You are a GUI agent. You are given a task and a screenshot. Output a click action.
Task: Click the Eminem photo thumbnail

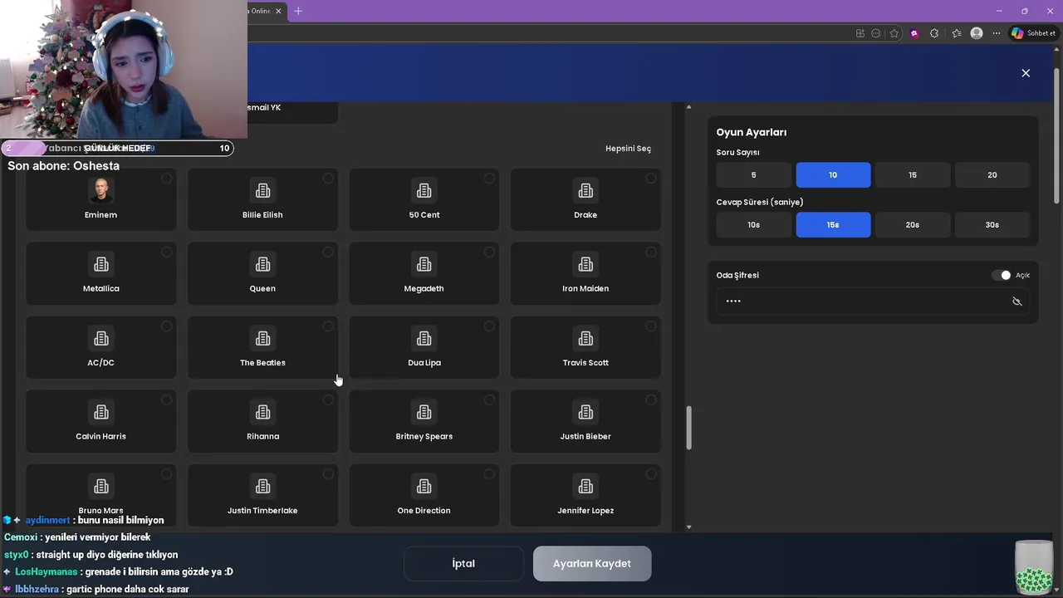pyautogui.click(x=101, y=190)
